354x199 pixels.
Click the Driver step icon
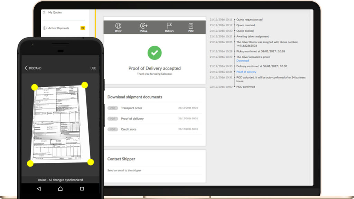pos(118,26)
